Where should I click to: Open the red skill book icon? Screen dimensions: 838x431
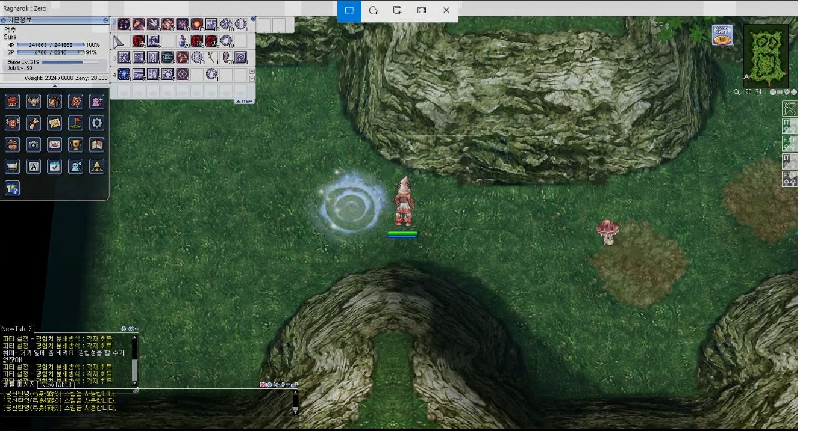(x=76, y=102)
